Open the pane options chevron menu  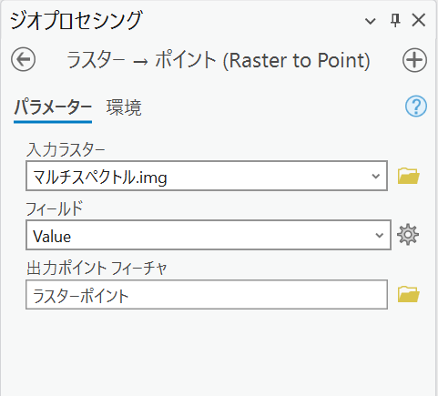370,21
